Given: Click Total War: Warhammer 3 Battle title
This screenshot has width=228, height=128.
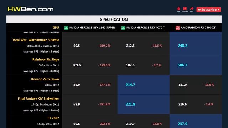Looking at the screenshot, I should click(x=36, y=40).
